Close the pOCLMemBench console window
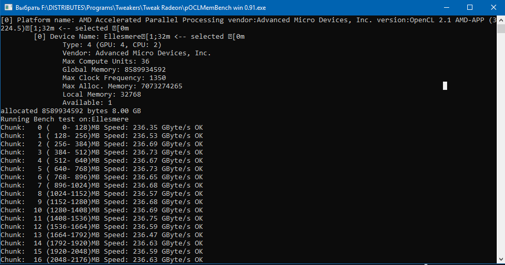This screenshot has height=265, width=505. pyautogui.click(x=493, y=7)
